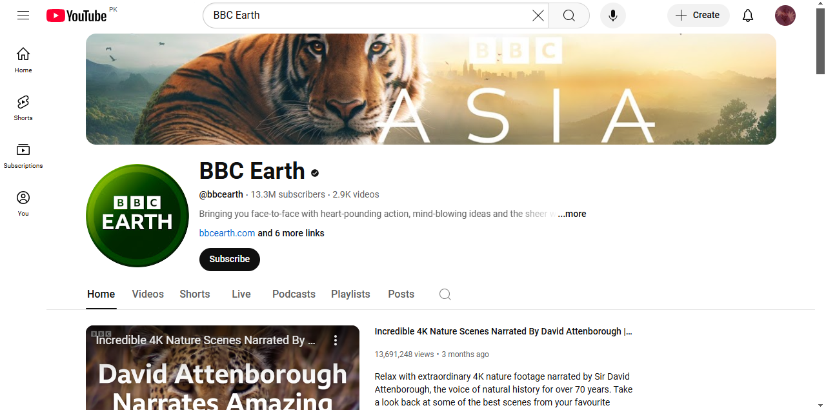Open the channel search magnifier near tabs
The height and width of the screenshot is (410, 826).
445,294
